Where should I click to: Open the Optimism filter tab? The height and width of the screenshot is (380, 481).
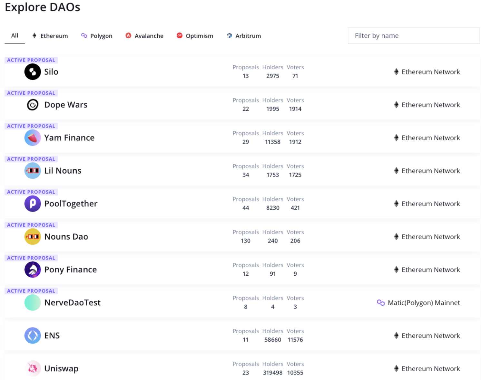(195, 36)
